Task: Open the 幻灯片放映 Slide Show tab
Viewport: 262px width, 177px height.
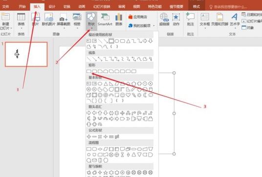Action: (x=102, y=7)
